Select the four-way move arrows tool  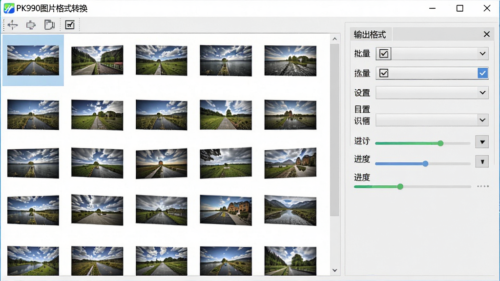coord(13,25)
